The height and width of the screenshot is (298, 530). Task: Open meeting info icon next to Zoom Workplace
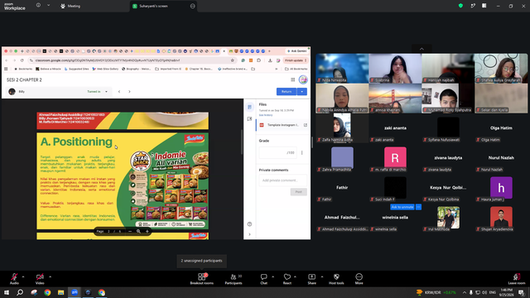point(38,6)
